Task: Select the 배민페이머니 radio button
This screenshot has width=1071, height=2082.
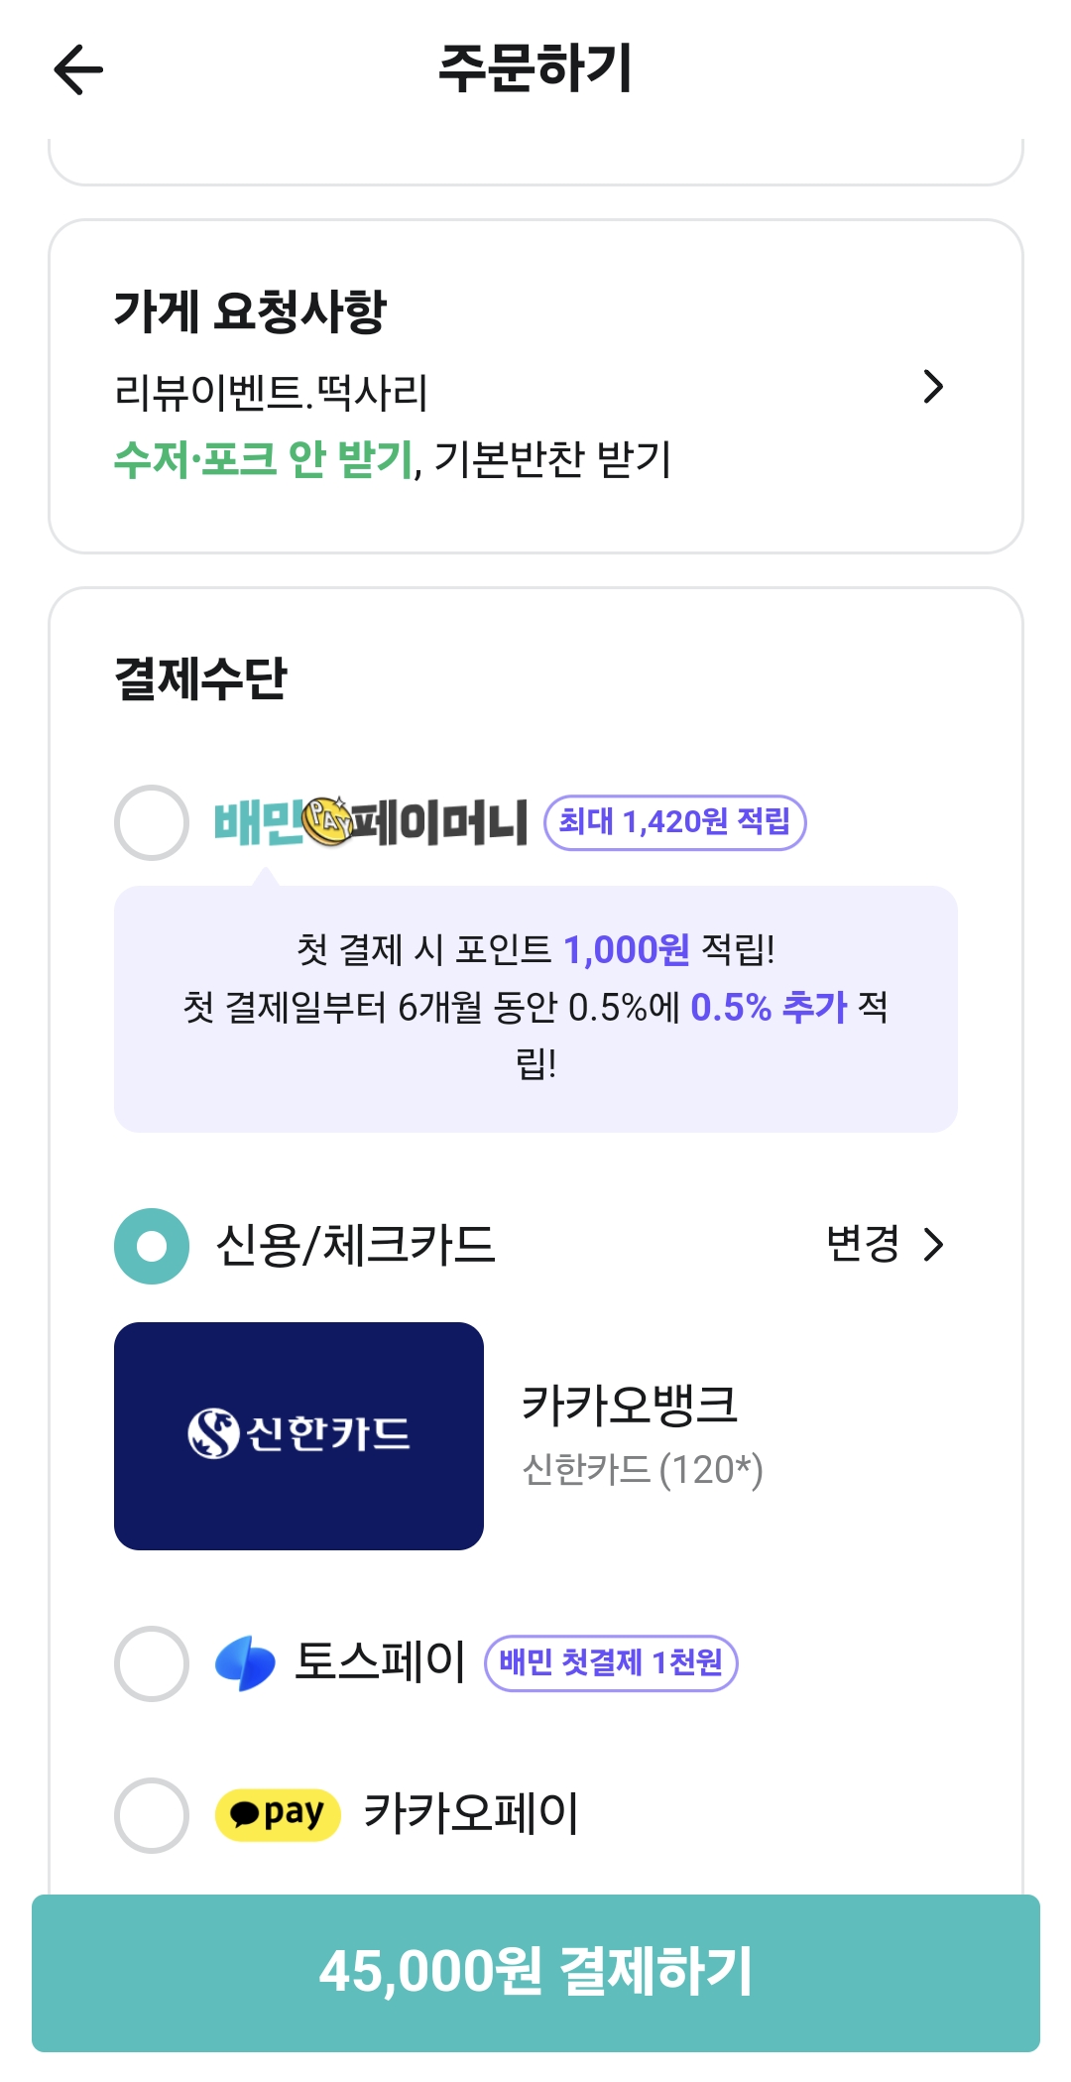Action: [x=152, y=822]
